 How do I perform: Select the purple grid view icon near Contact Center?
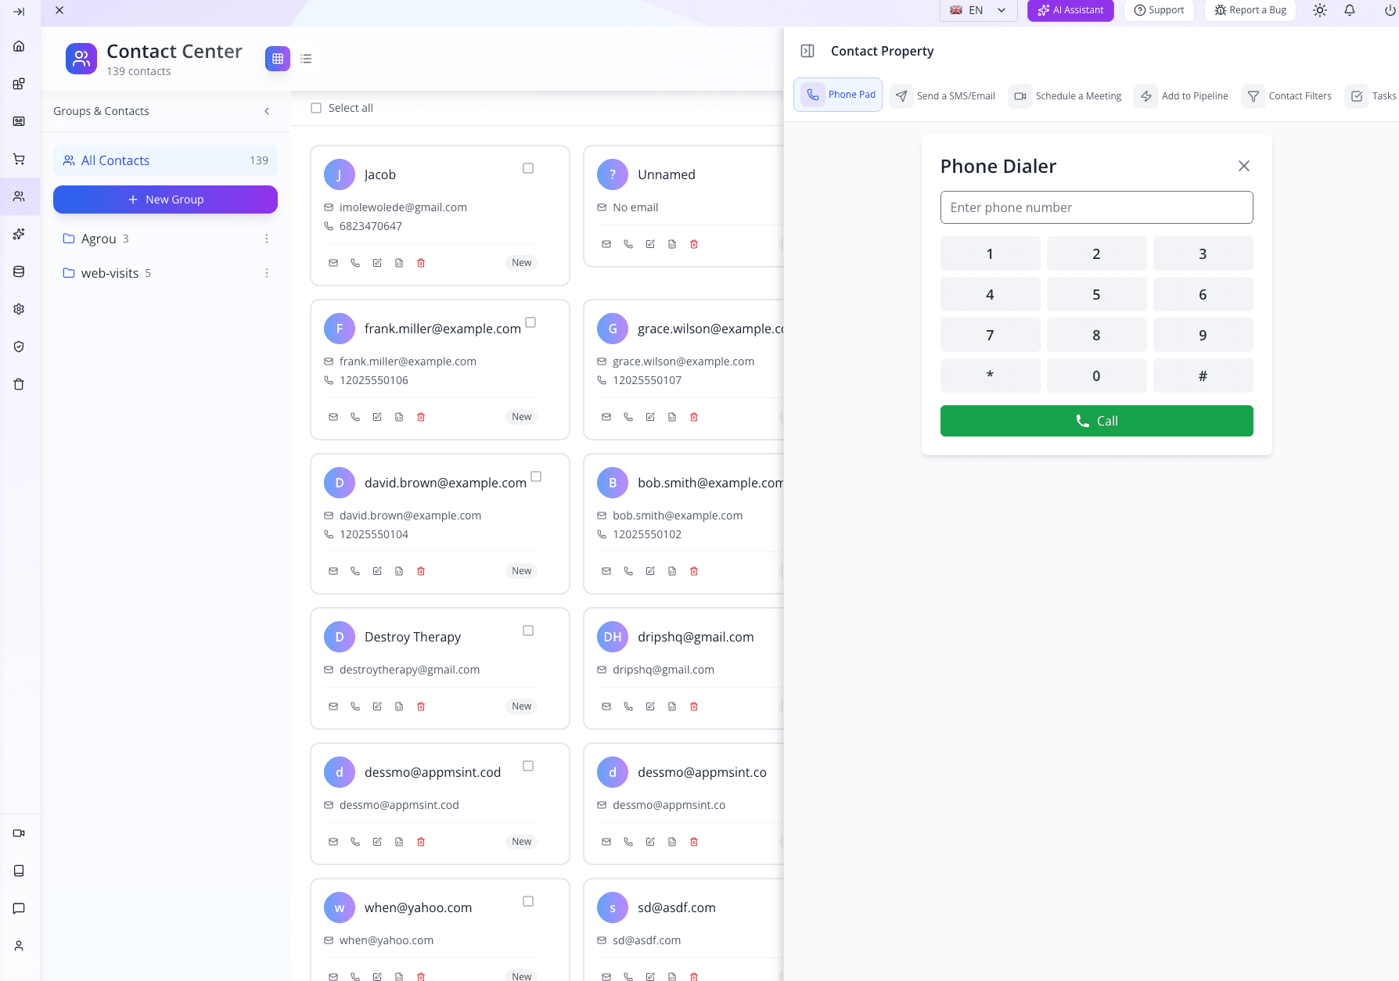[278, 59]
